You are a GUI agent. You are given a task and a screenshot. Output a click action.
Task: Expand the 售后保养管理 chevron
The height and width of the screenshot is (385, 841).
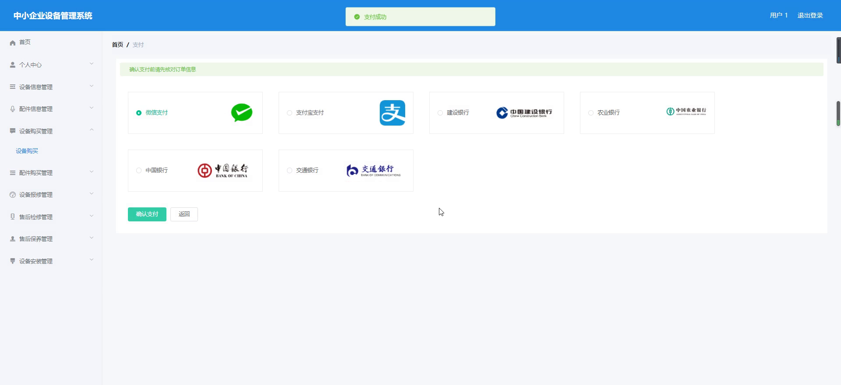[x=92, y=238]
